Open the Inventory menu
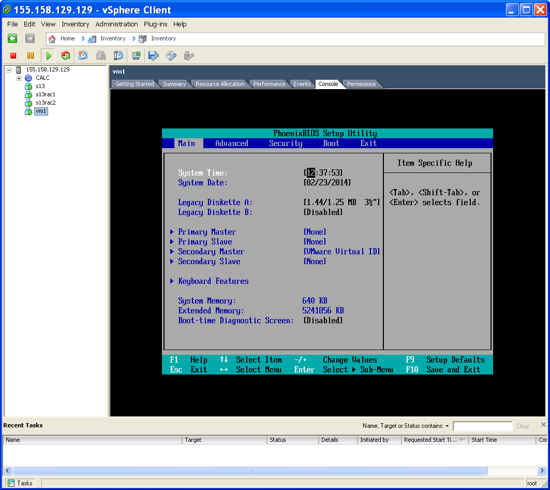The width and height of the screenshot is (550, 490). pos(76,24)
